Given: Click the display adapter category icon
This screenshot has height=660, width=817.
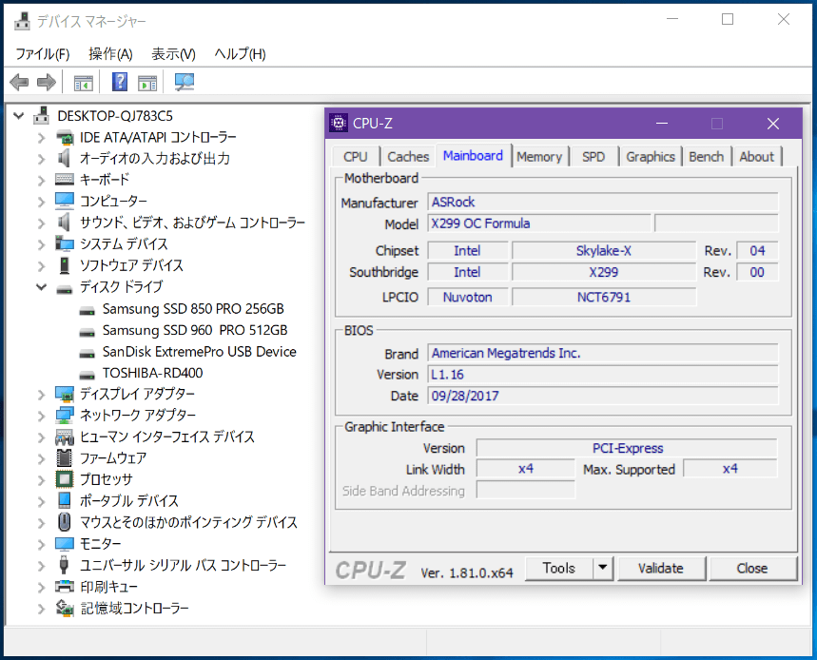Looking at the screenshot, I should (65, 395).
